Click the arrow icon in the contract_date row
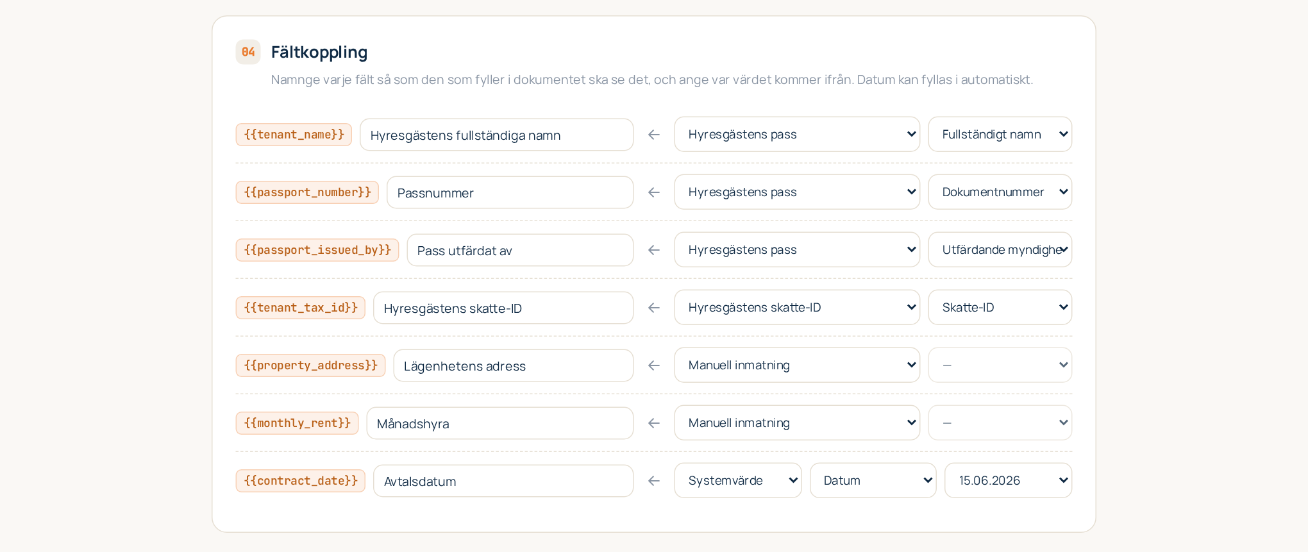 654,481
